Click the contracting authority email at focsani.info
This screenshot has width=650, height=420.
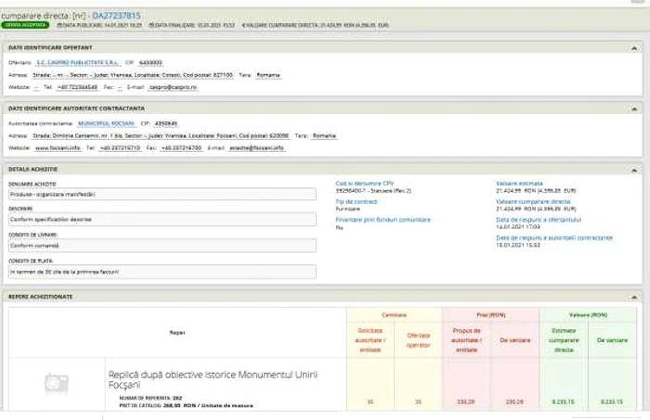[256, 147]
